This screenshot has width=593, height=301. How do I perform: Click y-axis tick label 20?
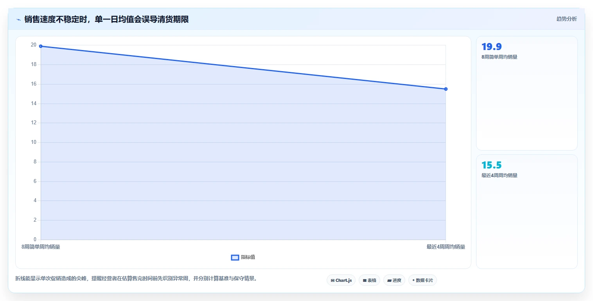(x=33, y=45)
